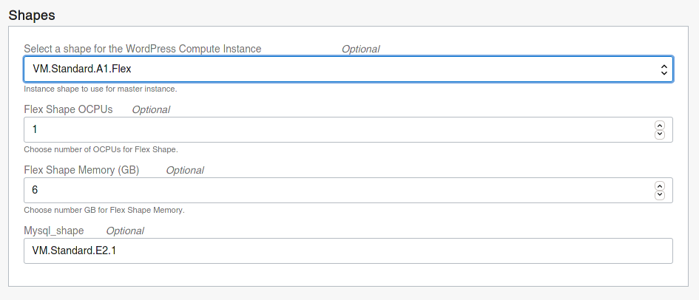Click the 'Optional' tag next to Mysql_shape
This screenshot has width=699, height=300.
125,231
